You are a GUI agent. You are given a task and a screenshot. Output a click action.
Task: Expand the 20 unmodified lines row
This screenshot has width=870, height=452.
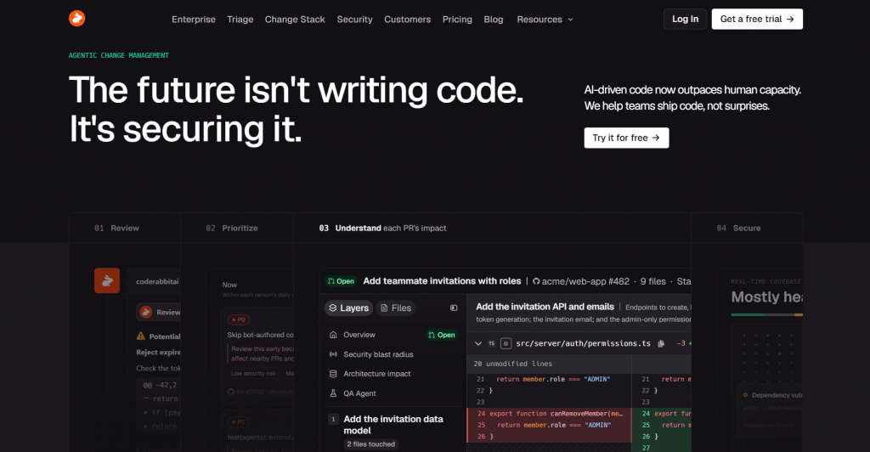coord(548,364)
